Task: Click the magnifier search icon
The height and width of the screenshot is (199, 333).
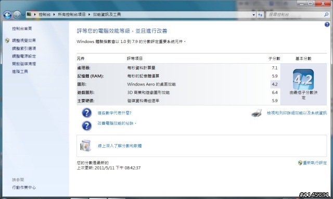Action: pyautogui.click(x=326, y=15)
